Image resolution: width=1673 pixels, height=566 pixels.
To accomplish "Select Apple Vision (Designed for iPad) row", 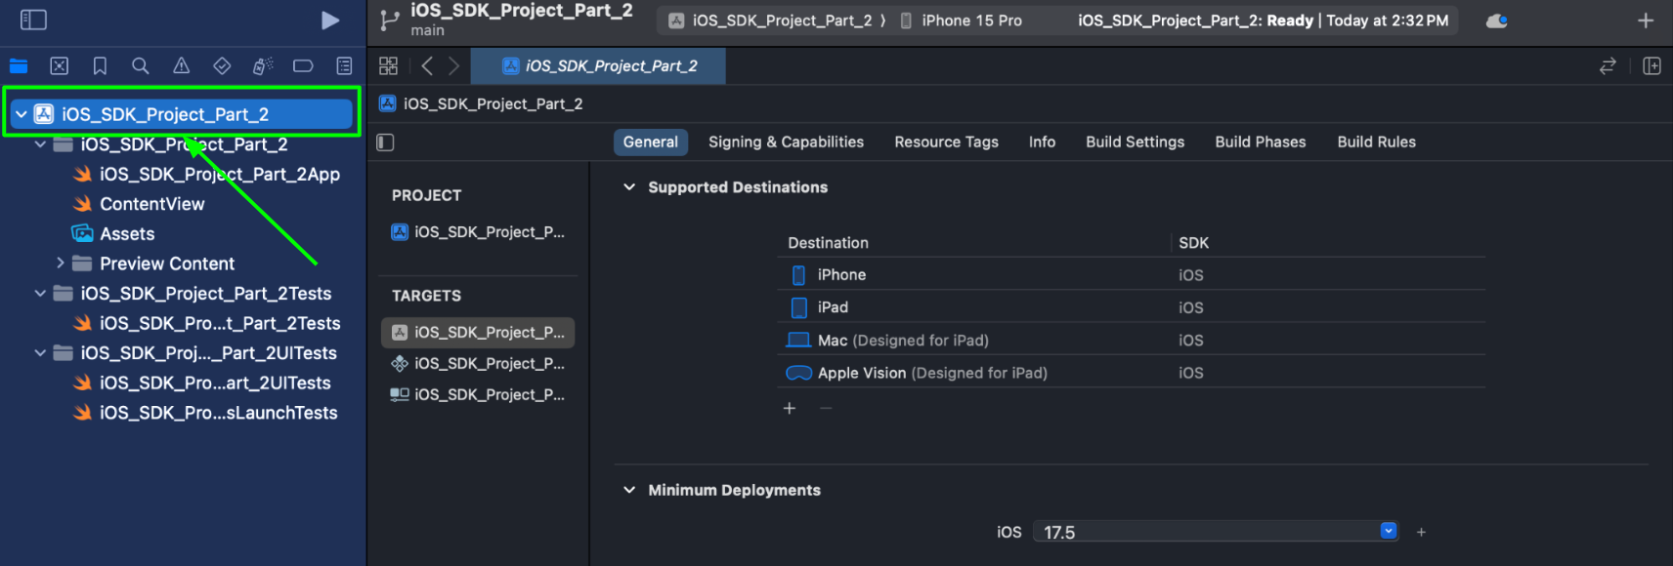I will click(1132, 373).
